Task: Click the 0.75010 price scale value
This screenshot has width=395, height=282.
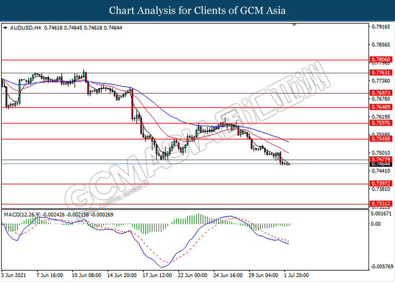Action: [381, 153]
